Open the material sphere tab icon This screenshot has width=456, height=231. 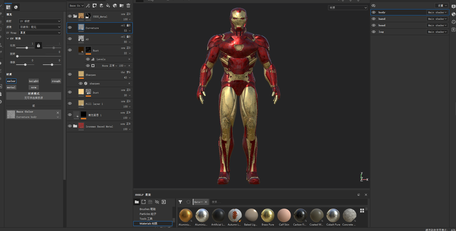(16, 7)
